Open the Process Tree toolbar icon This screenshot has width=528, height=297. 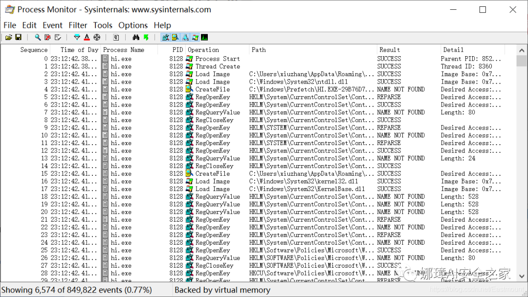(x=116, y=37)
